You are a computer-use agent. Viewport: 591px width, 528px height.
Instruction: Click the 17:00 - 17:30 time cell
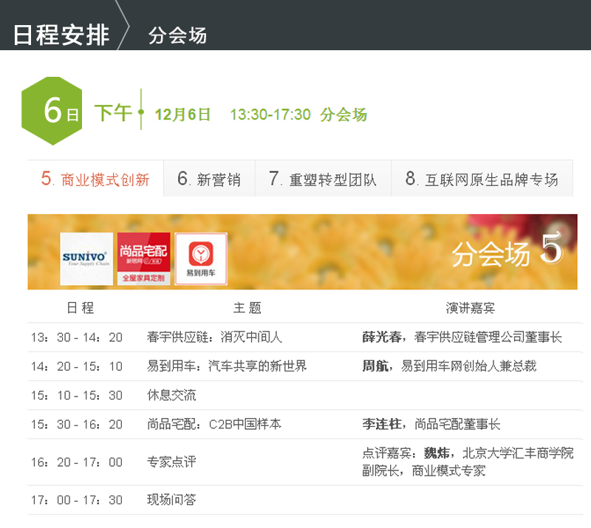(x=77, y=500)
